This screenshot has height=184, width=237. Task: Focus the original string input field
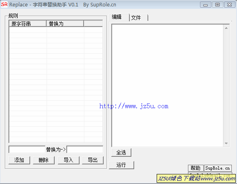click(x=27, y=150)
